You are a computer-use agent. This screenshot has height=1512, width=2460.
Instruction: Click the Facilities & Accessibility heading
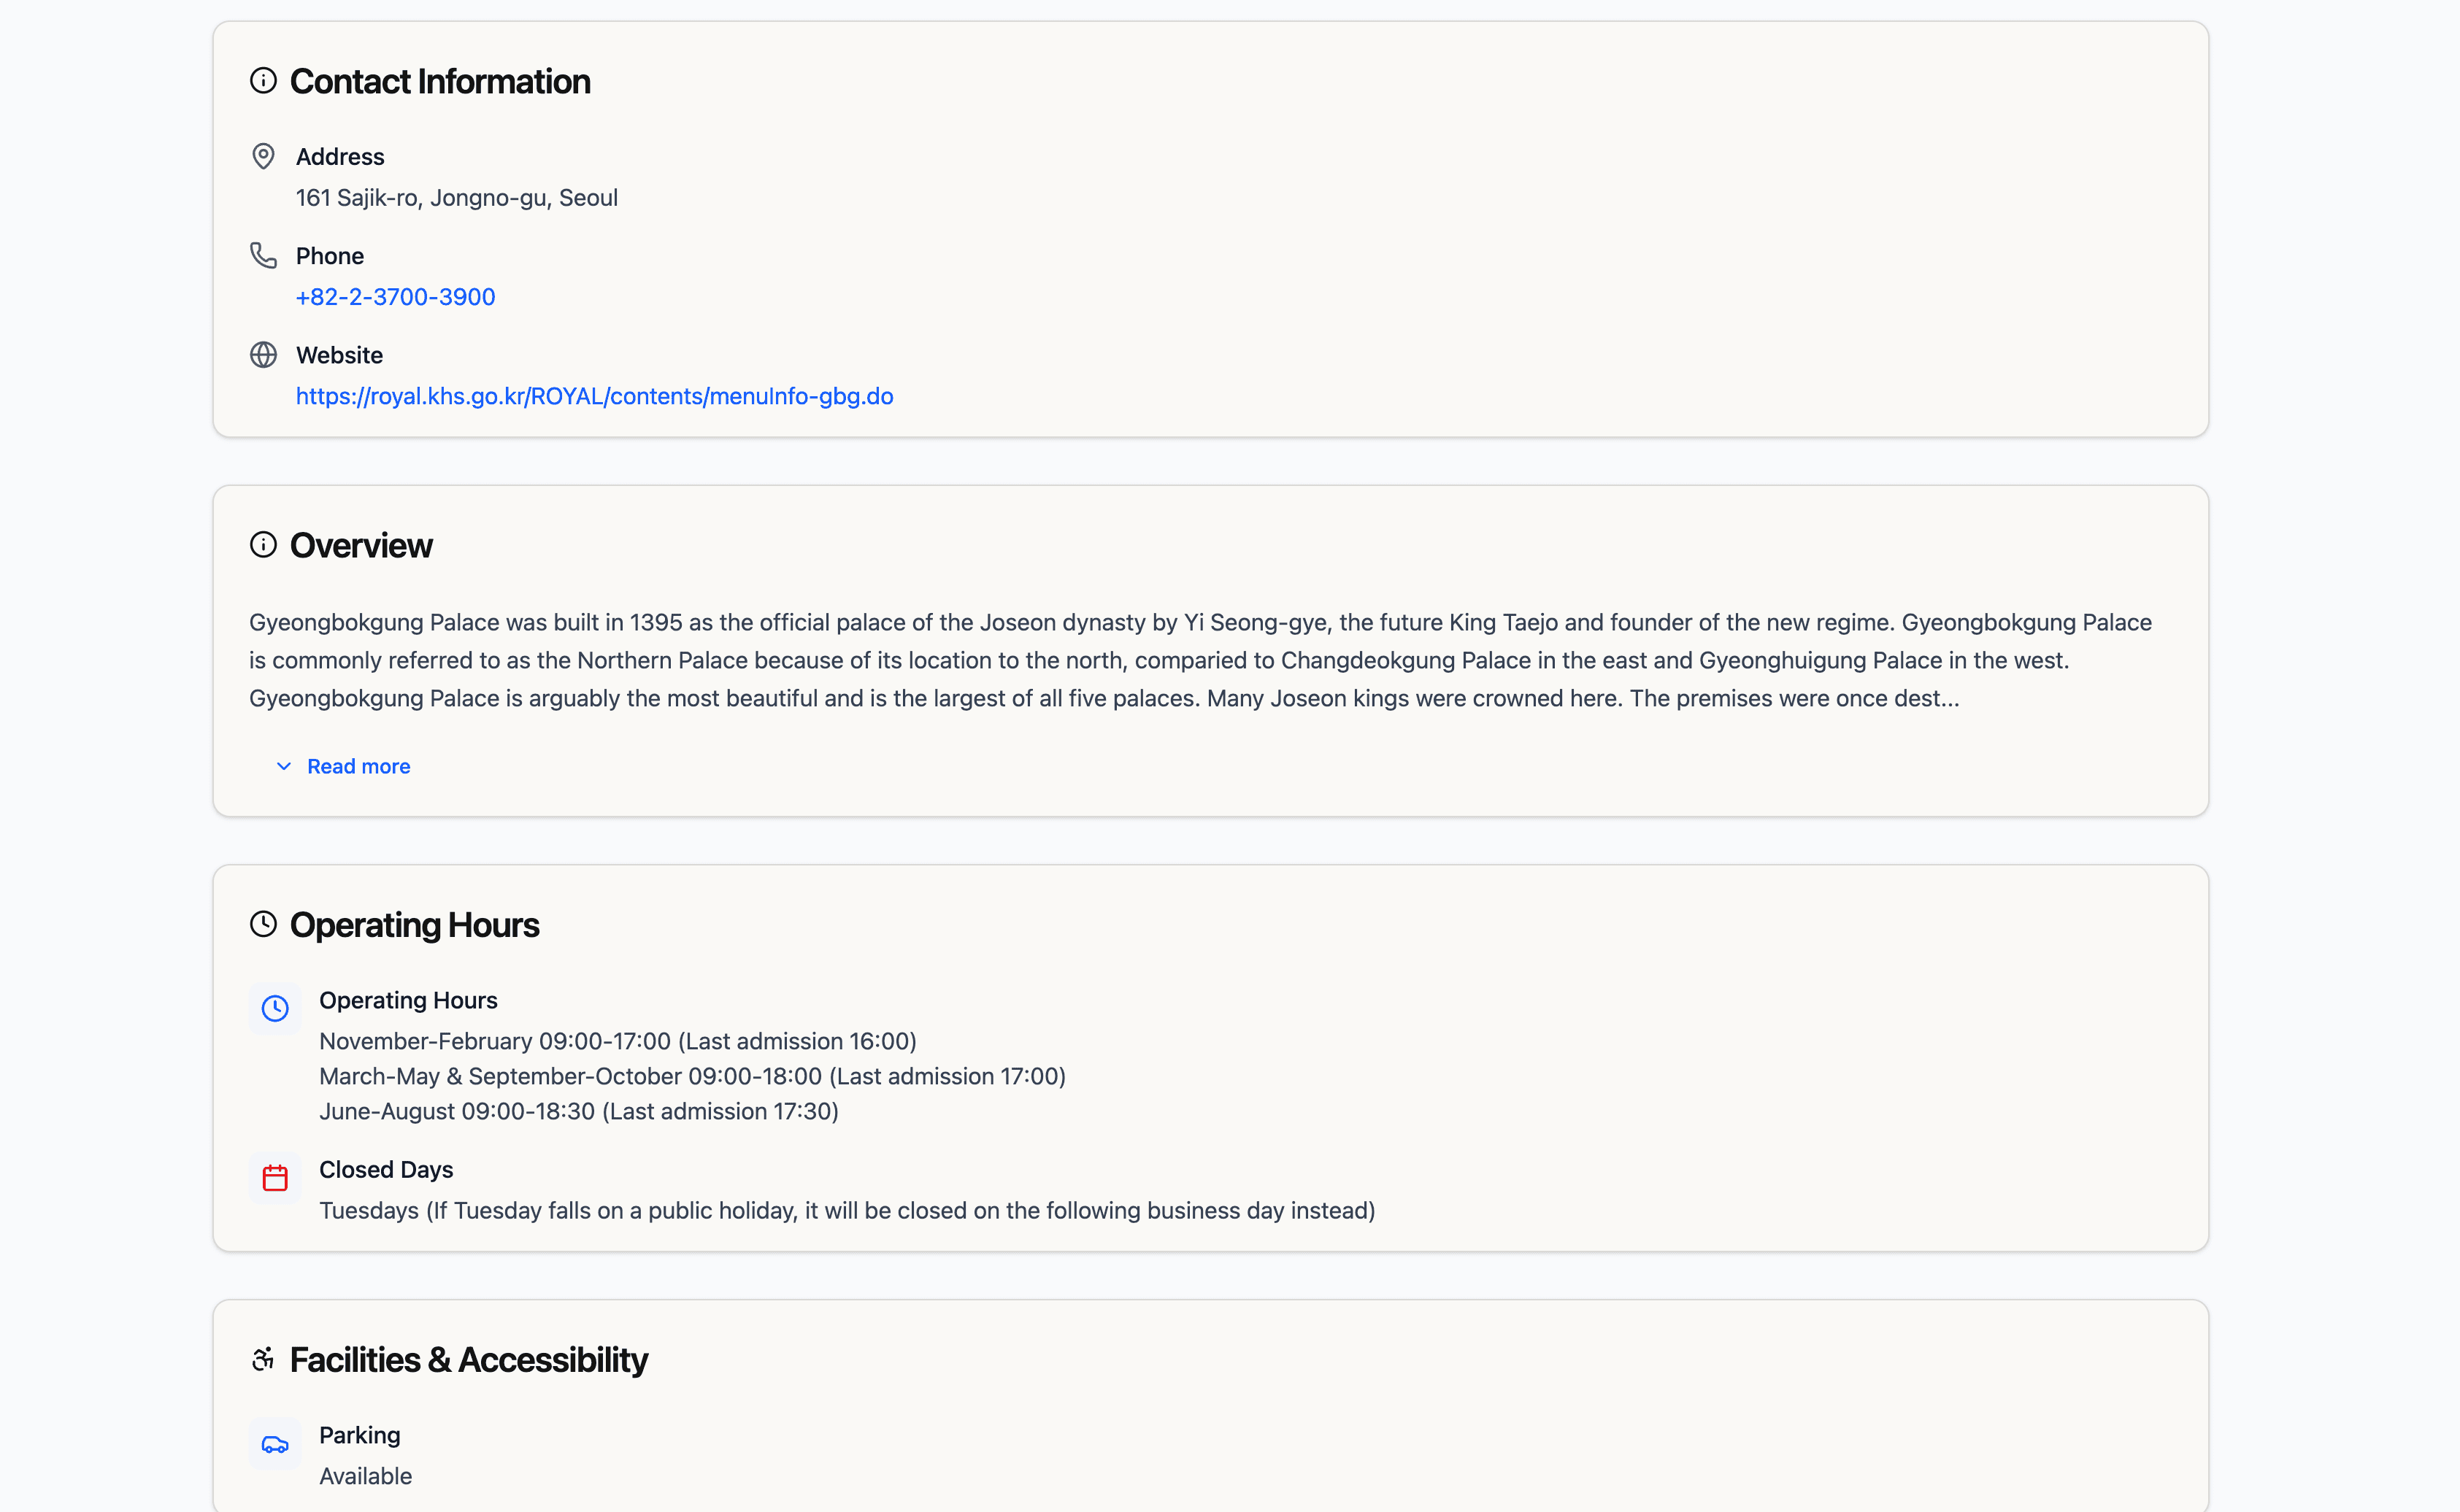click(x=468, y=1360)
